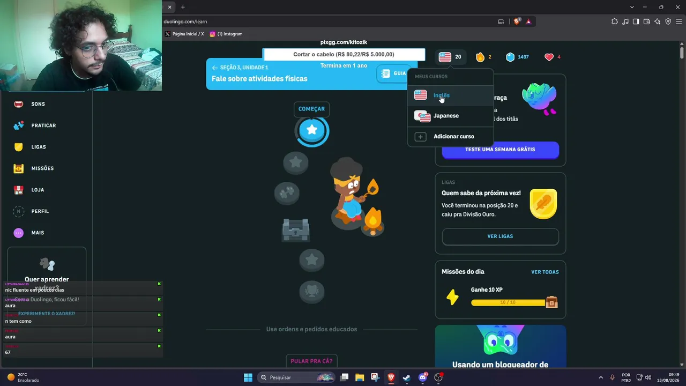Start the current star lesson
686x386 pixels.
click(x=312, y=130)
